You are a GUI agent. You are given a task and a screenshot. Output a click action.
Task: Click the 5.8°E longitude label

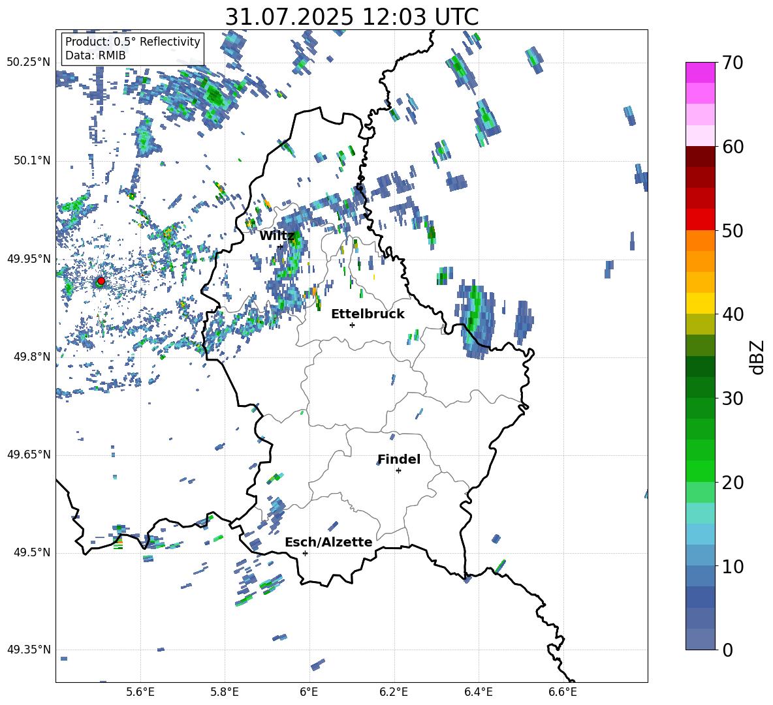coord(225,693)
